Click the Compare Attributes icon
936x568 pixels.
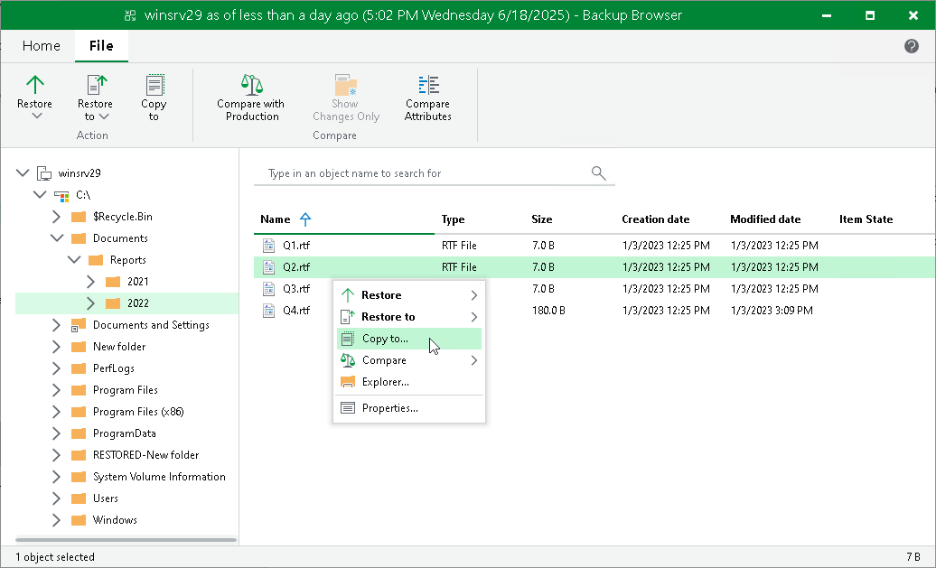(x=428, y=85)
